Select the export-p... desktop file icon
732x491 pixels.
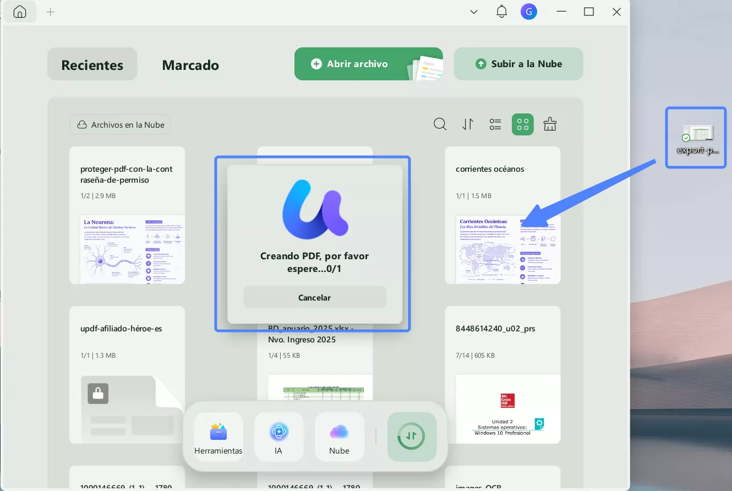coord(697,139)
